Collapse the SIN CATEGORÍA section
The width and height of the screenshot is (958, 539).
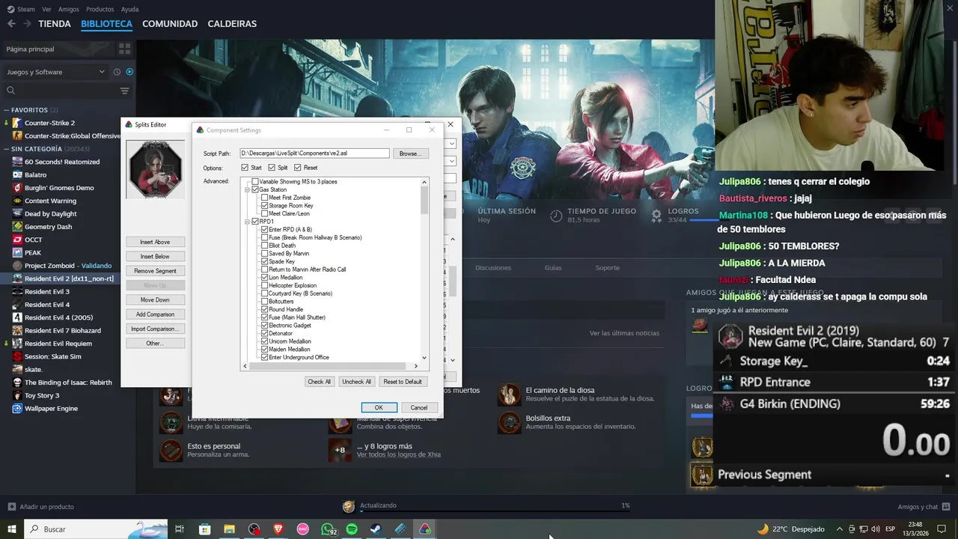pyautogui.click(x=7, y=149)
